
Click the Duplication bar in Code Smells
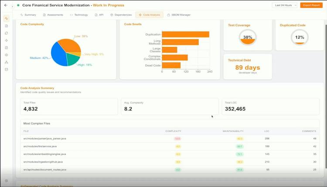(x=186, y=34)
